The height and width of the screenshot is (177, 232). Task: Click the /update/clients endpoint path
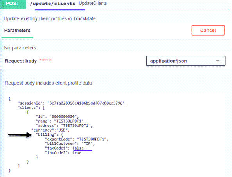pos(52,4)
